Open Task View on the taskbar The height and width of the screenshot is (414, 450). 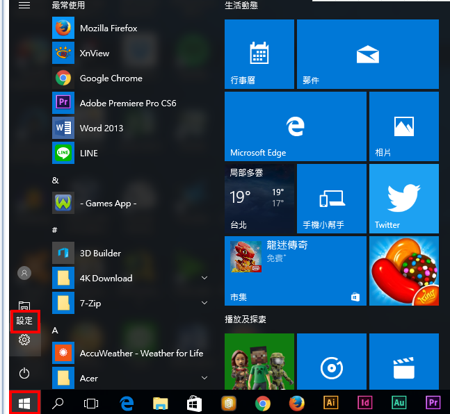tap(91, 403)
